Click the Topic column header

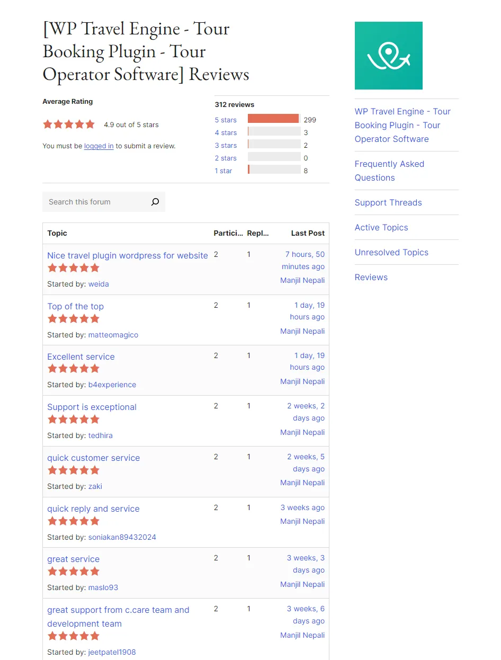click(57, 233)
